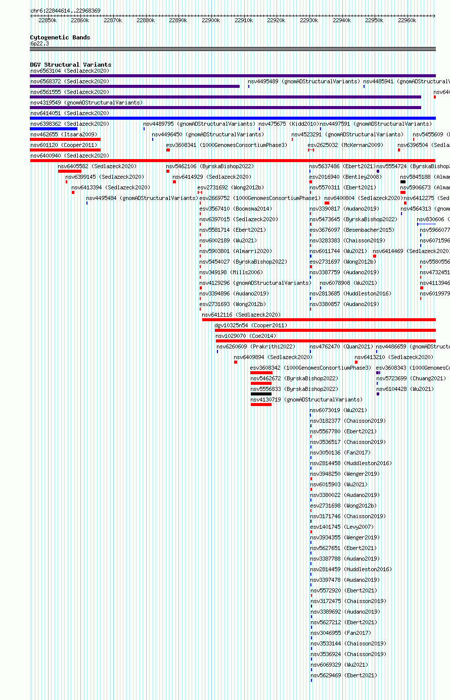This screenshot has height=700, width=450.
Task: Open esv3676097 (Besenbacher2015) entry
Action: (x=351, y=230)
